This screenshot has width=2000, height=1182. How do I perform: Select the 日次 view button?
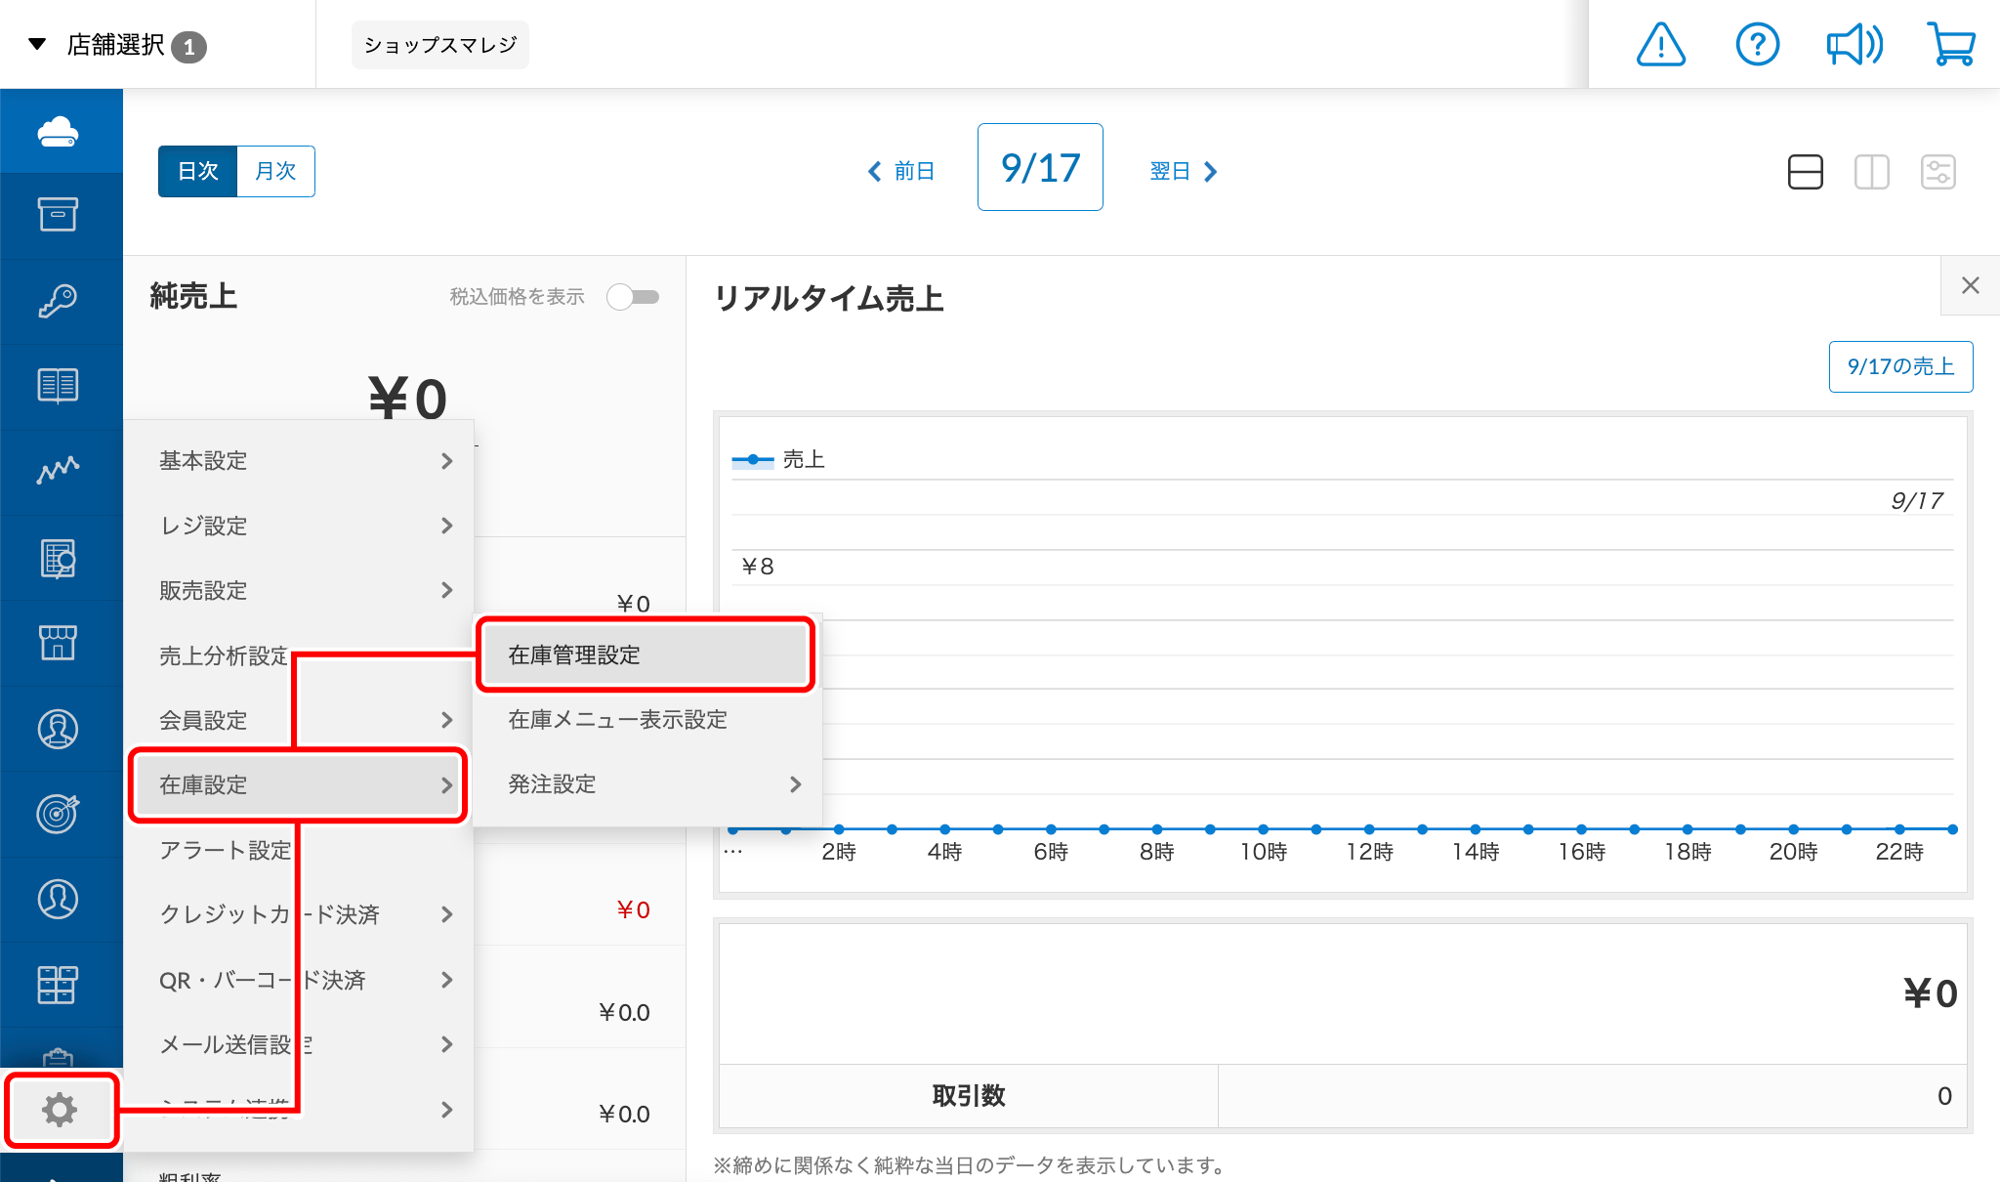coord(198,172)
